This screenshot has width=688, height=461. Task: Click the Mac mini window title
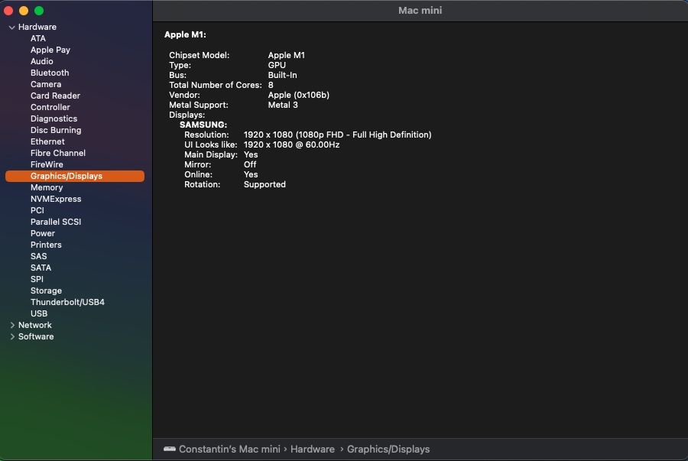(420, 11)
